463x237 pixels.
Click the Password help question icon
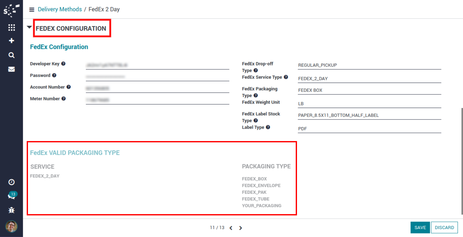[54, 76]
